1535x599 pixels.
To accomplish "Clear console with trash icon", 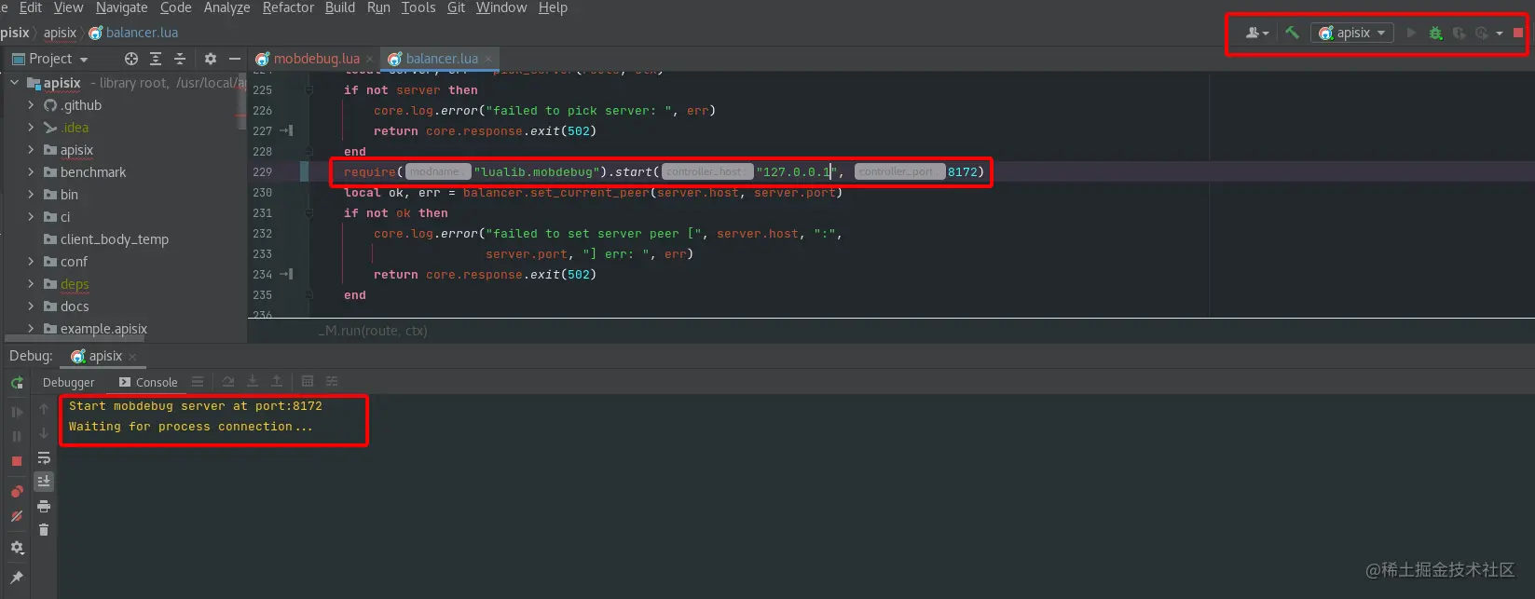I will [x=44, y=530].
